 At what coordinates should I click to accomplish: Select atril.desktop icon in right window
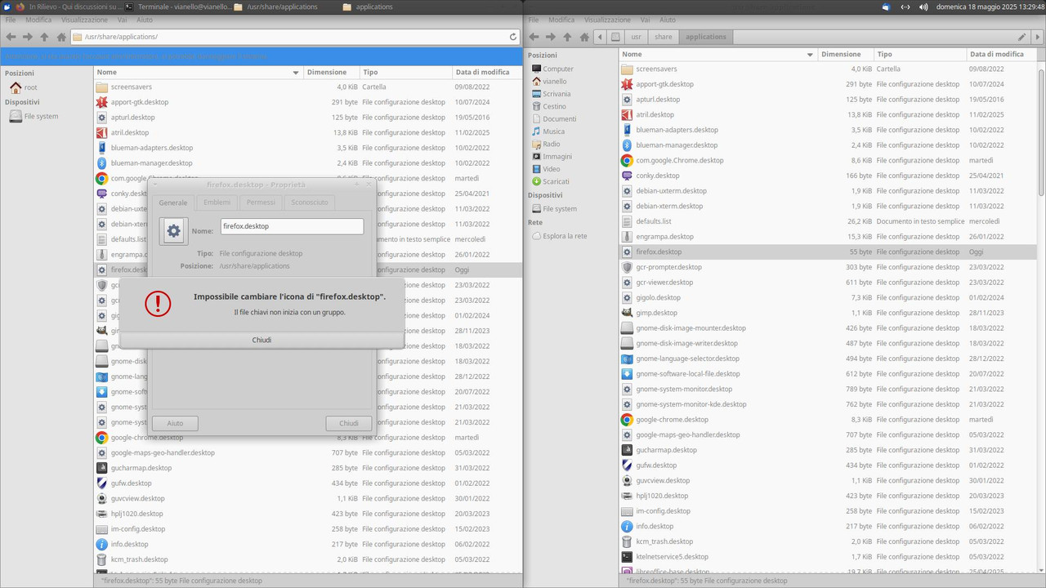tap(627, 114)
